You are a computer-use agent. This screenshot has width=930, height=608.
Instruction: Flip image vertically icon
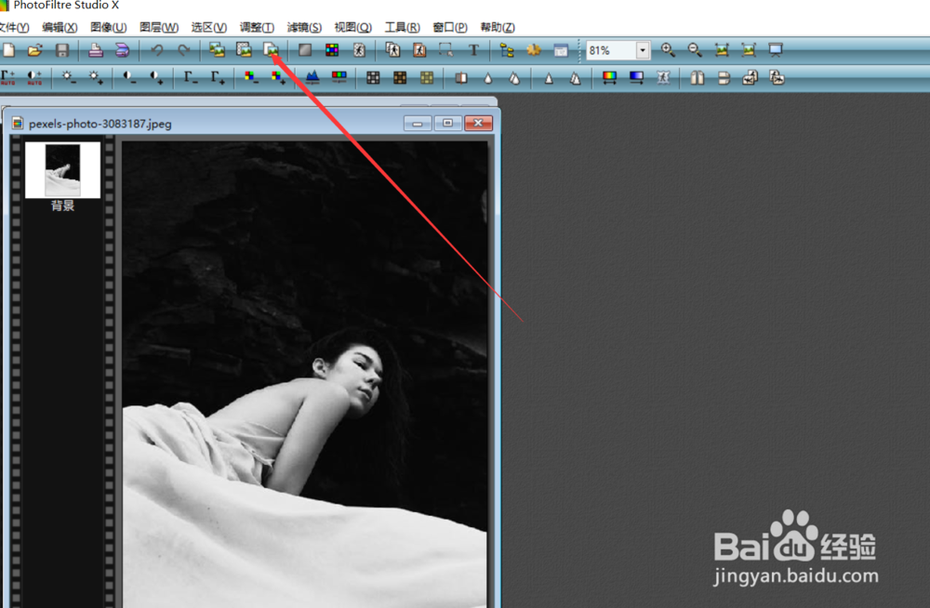coord(724,78)
